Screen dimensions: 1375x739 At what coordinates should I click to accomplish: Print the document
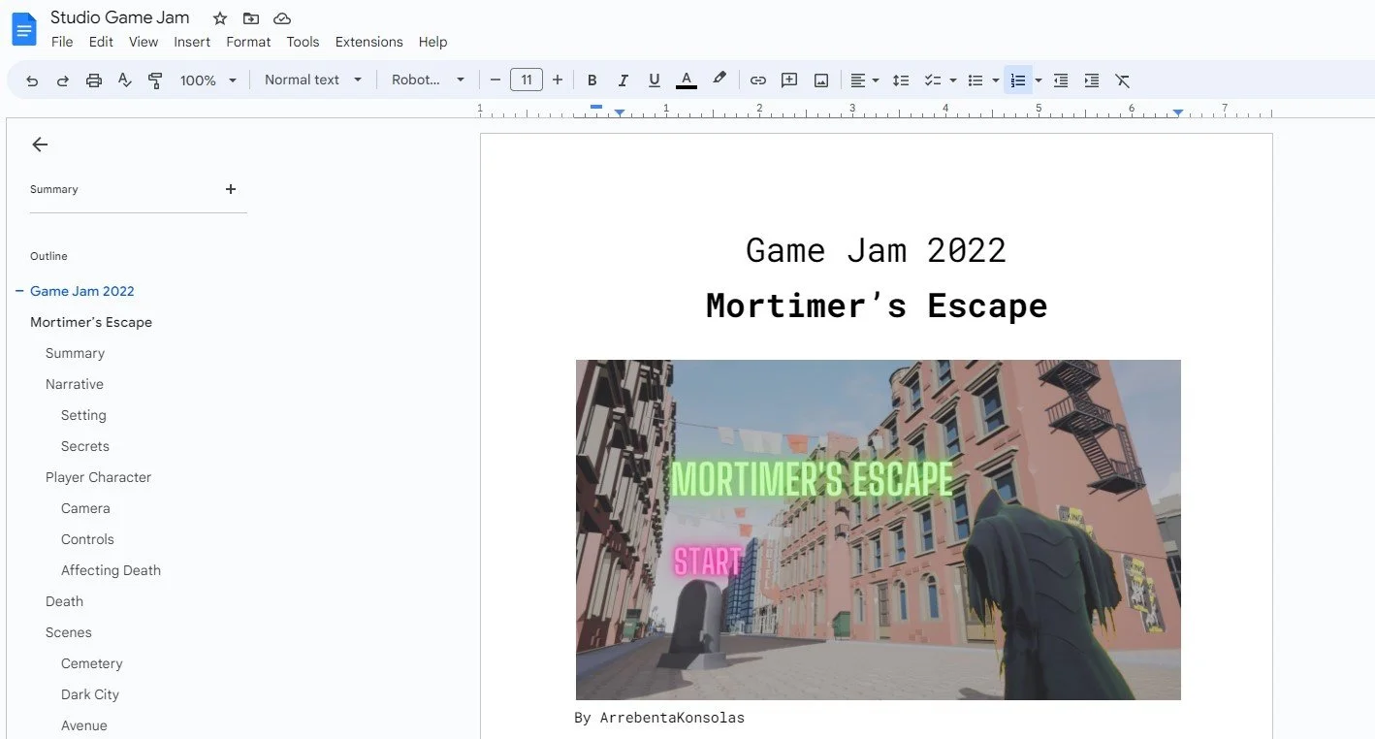coord(94,80)
